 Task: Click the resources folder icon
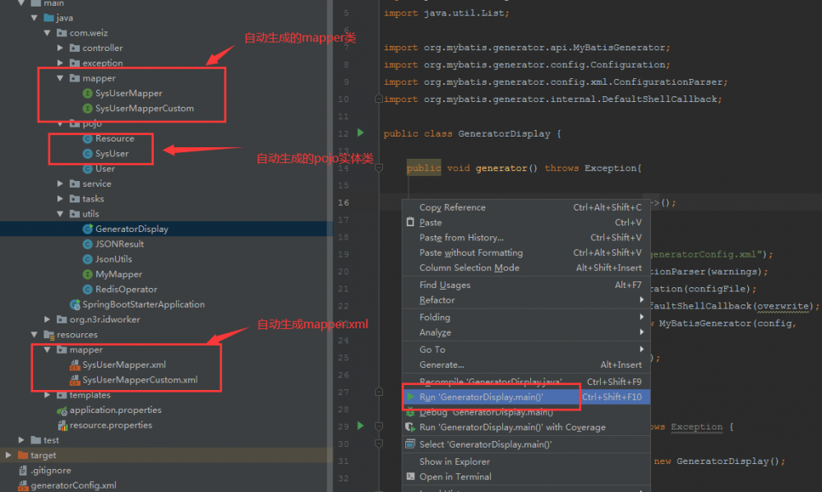coord(49,335)
